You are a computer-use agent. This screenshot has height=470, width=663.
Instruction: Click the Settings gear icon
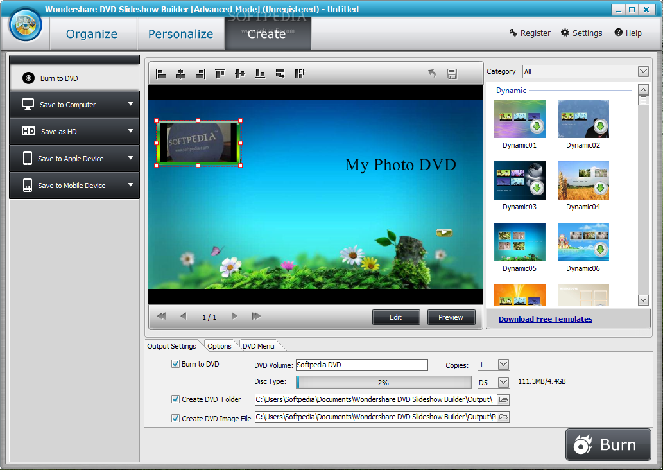565,33
